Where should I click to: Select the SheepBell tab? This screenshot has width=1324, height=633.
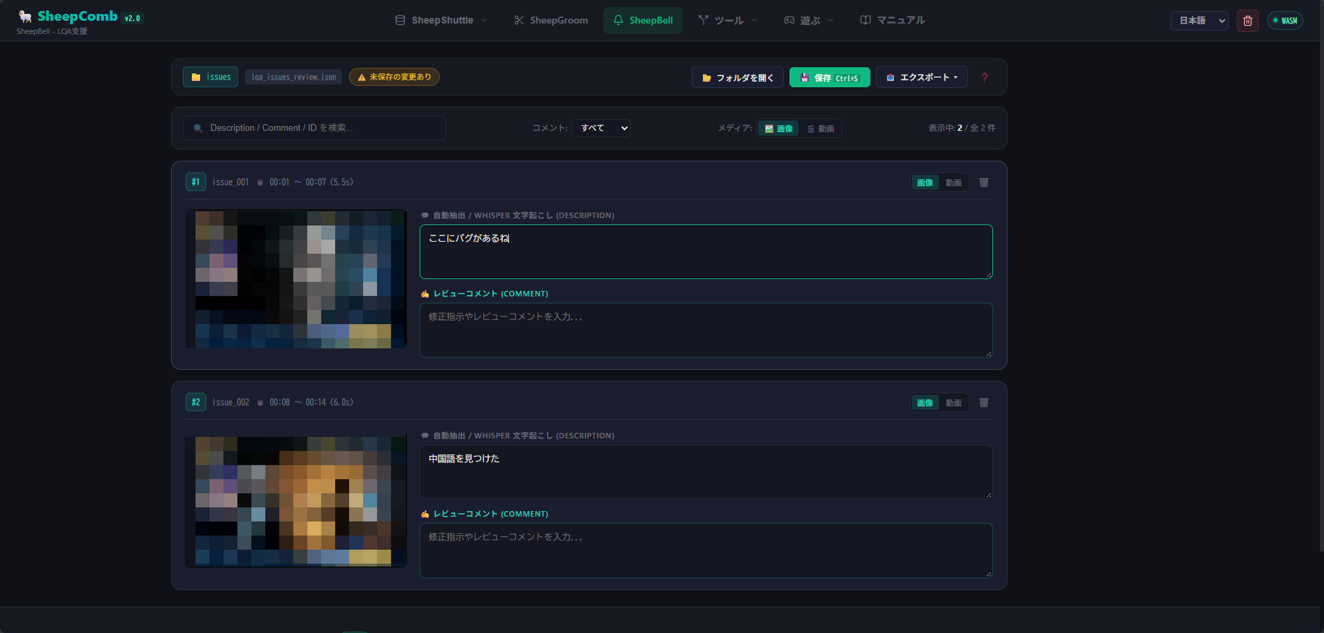coord(643,20)
